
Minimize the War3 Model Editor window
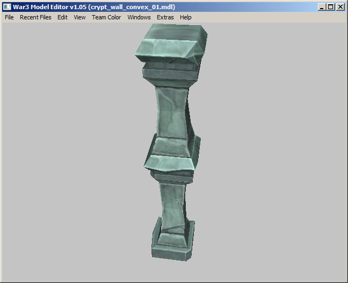tap(322, 7)
